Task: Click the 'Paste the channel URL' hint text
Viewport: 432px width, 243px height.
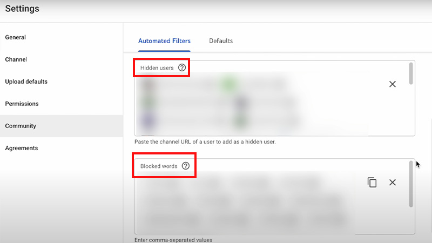Action: (x=205, y=142)
